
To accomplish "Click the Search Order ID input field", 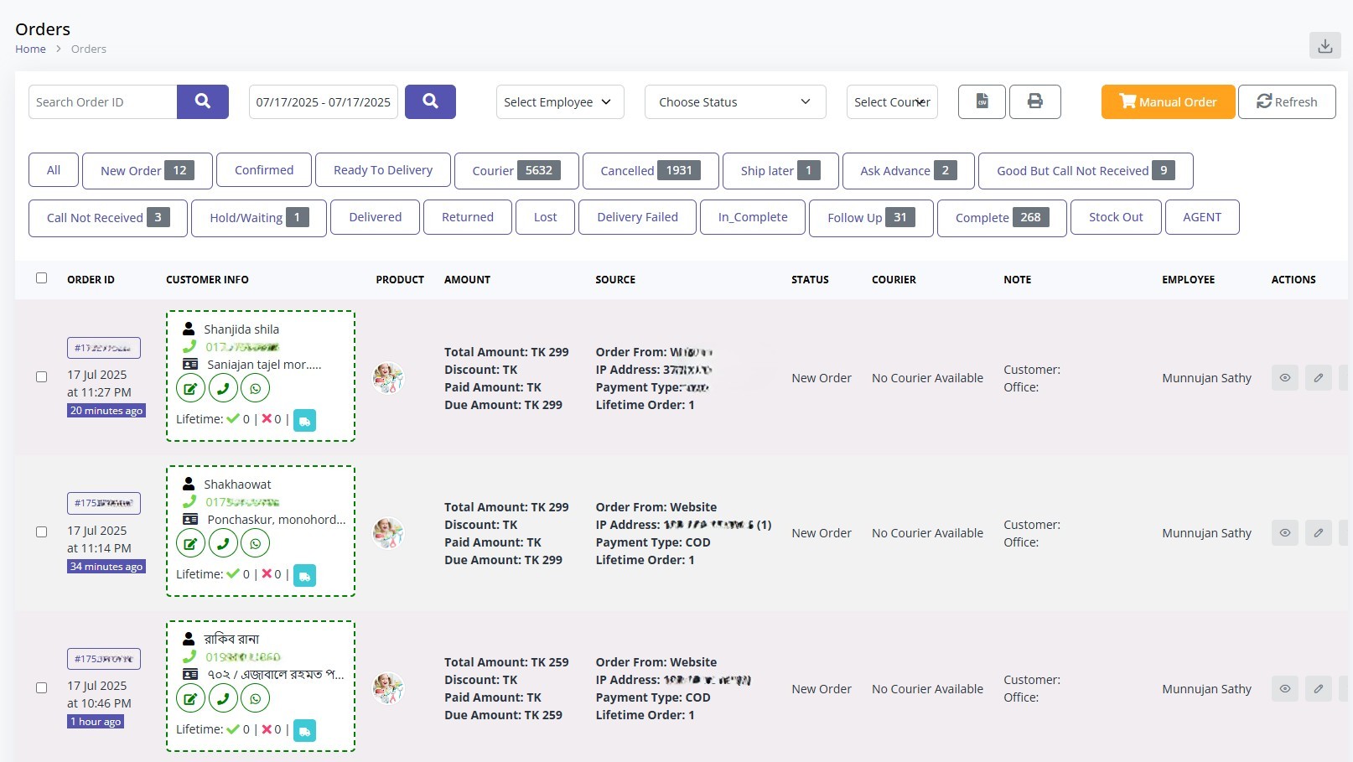I will click(102, 101).
